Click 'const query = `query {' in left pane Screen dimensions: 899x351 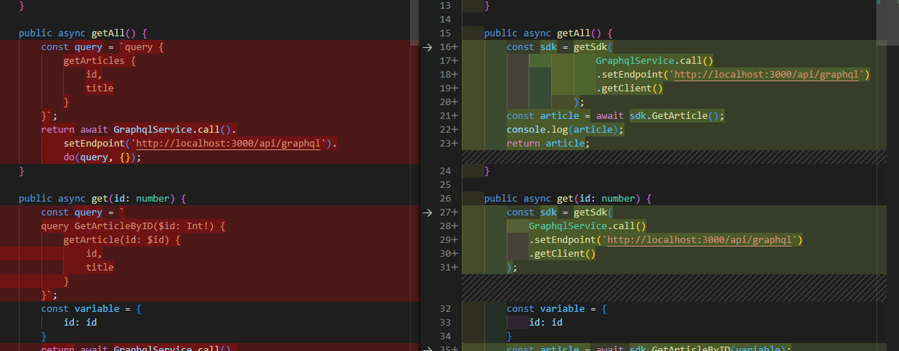(102, 47)
